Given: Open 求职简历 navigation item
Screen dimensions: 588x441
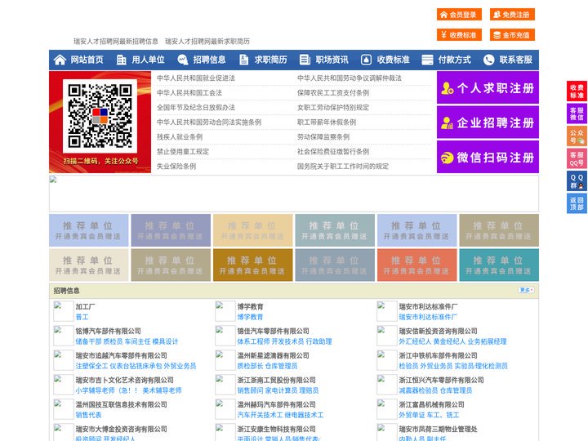Looking at the screenshot, I should [x=271, y=60].
